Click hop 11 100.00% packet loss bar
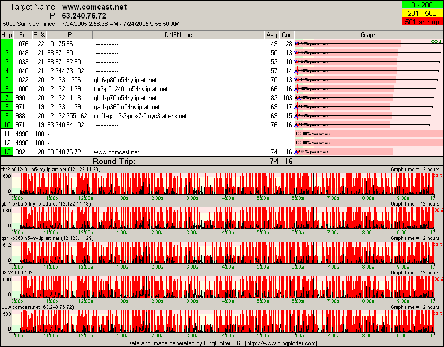Viewport: 444px width, 347px height. (x=369, y=134)
